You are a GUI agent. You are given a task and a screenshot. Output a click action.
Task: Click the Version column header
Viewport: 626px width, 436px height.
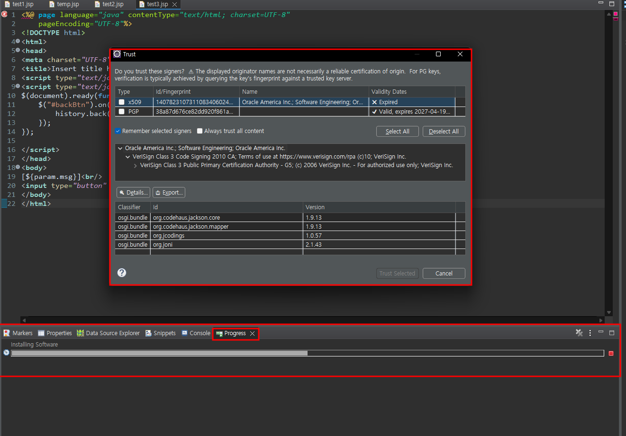click(379, 207)
